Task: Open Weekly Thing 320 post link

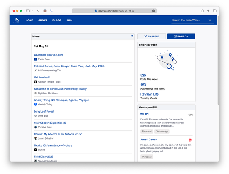Action: pyautogui.click(x=61, y=100)
